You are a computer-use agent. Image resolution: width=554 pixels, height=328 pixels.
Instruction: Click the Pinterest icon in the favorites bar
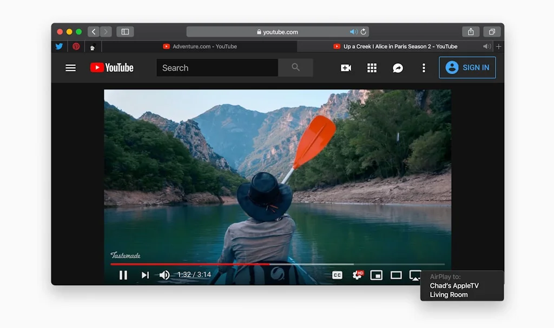tap(76, 46)
